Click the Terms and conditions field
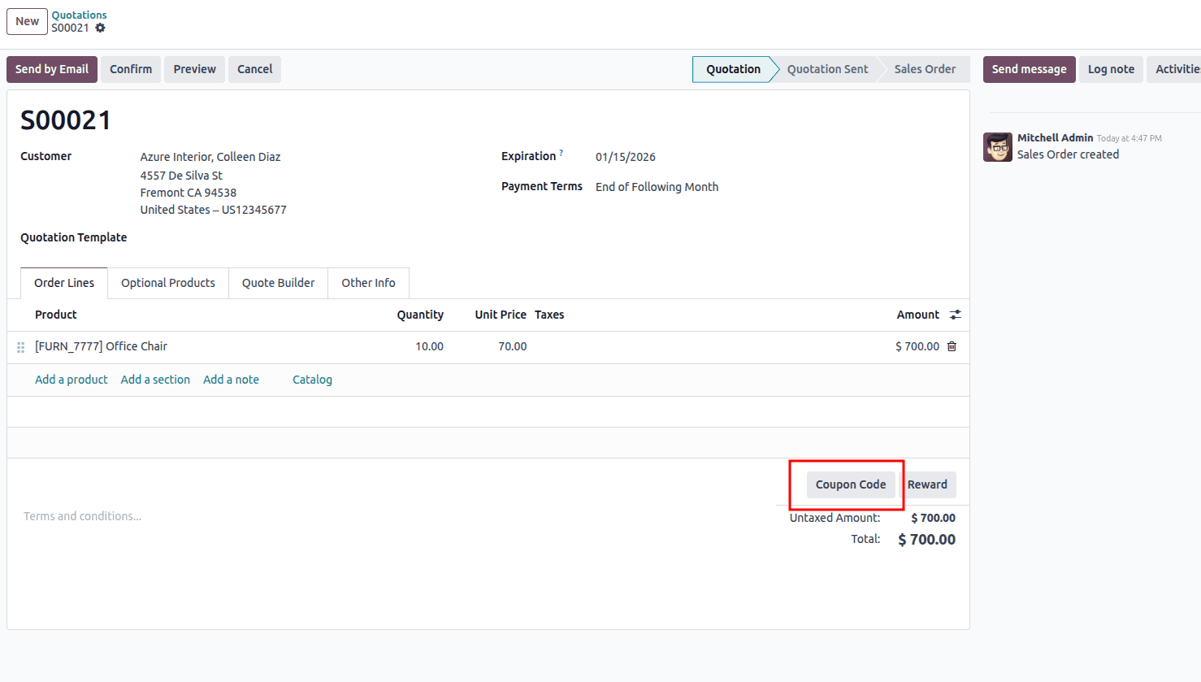Image resolution: width=1201 pixels, height=682 pixels. (x=82, y=515)
